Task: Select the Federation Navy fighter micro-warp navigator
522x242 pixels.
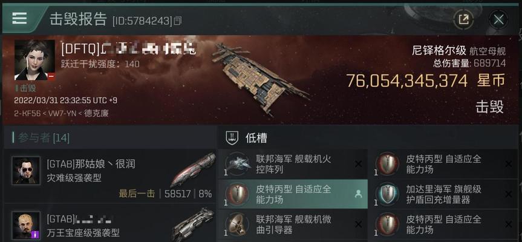Action: (x=292, y=224)
